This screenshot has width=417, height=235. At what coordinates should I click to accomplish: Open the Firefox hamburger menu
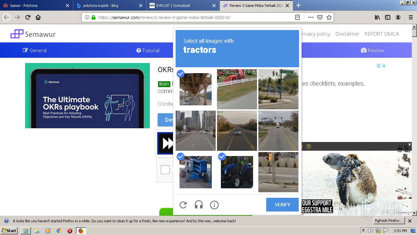click(x=410, y=17)
